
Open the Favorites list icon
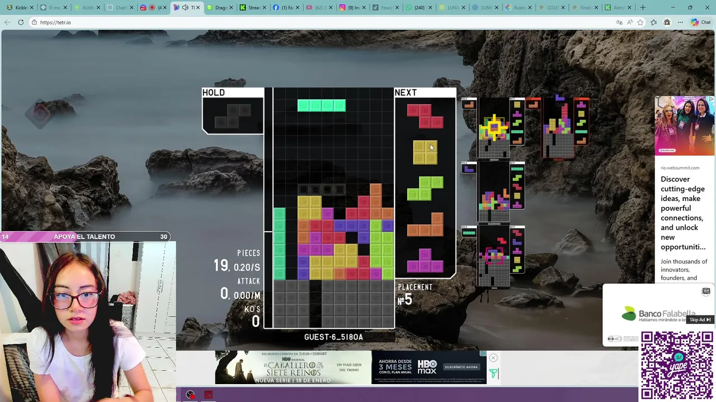(x=653, y=22)
